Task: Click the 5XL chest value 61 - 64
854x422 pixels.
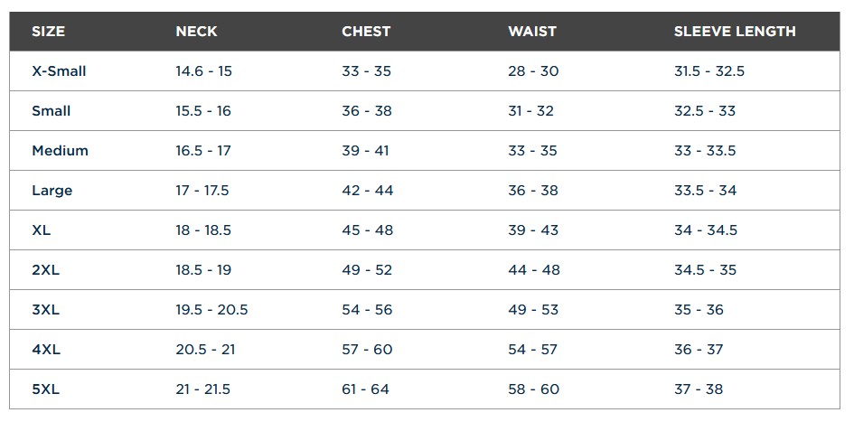Action: click(x=365, y=389)
